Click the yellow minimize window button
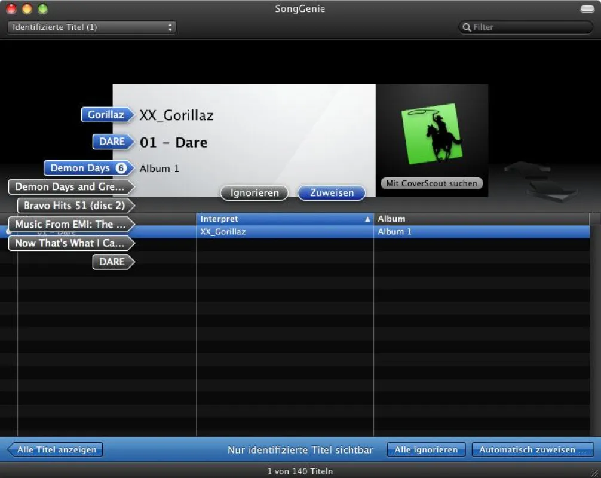Image resolution: width=601 pixels, height=478 pixels. click(27, 9)
